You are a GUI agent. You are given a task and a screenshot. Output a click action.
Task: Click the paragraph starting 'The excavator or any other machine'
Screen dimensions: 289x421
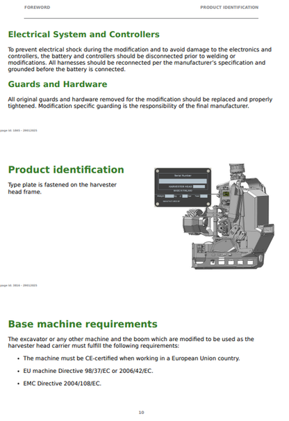pos(131,342)
